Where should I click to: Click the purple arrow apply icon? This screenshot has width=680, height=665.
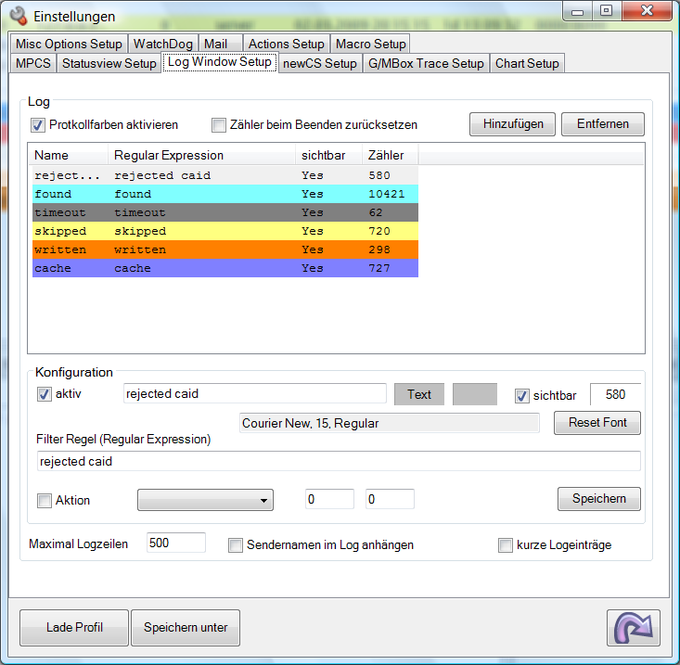tap(634, 627)
